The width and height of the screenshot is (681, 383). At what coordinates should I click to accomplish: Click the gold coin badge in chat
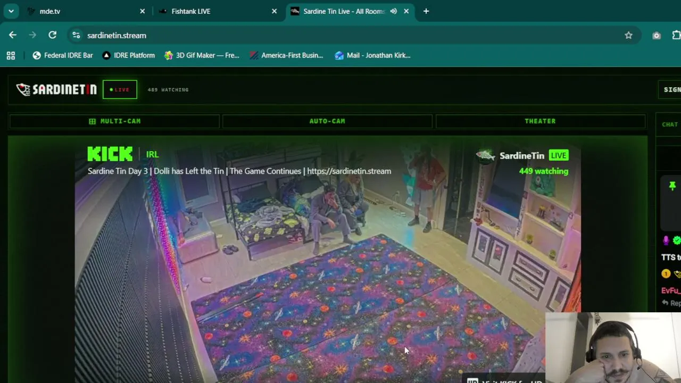[x=666, y=274]
